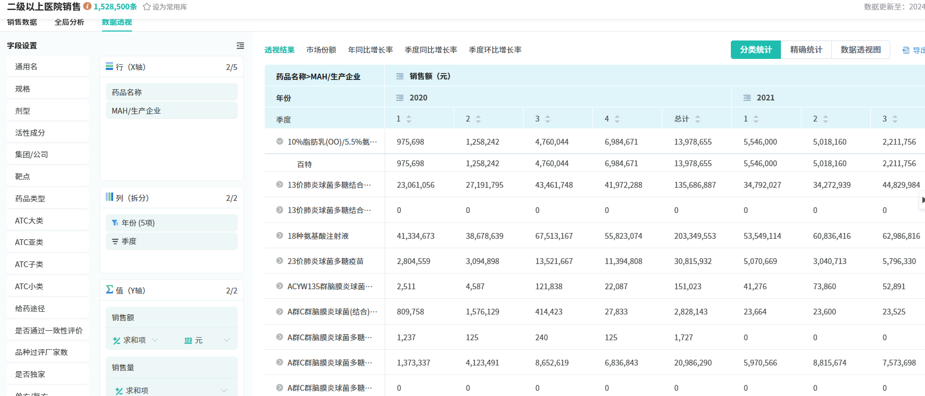The height and width of the screenshot is (396, 925).
Task: Expand the 18种氨基酸注射液 row
Action: point(280,236)
